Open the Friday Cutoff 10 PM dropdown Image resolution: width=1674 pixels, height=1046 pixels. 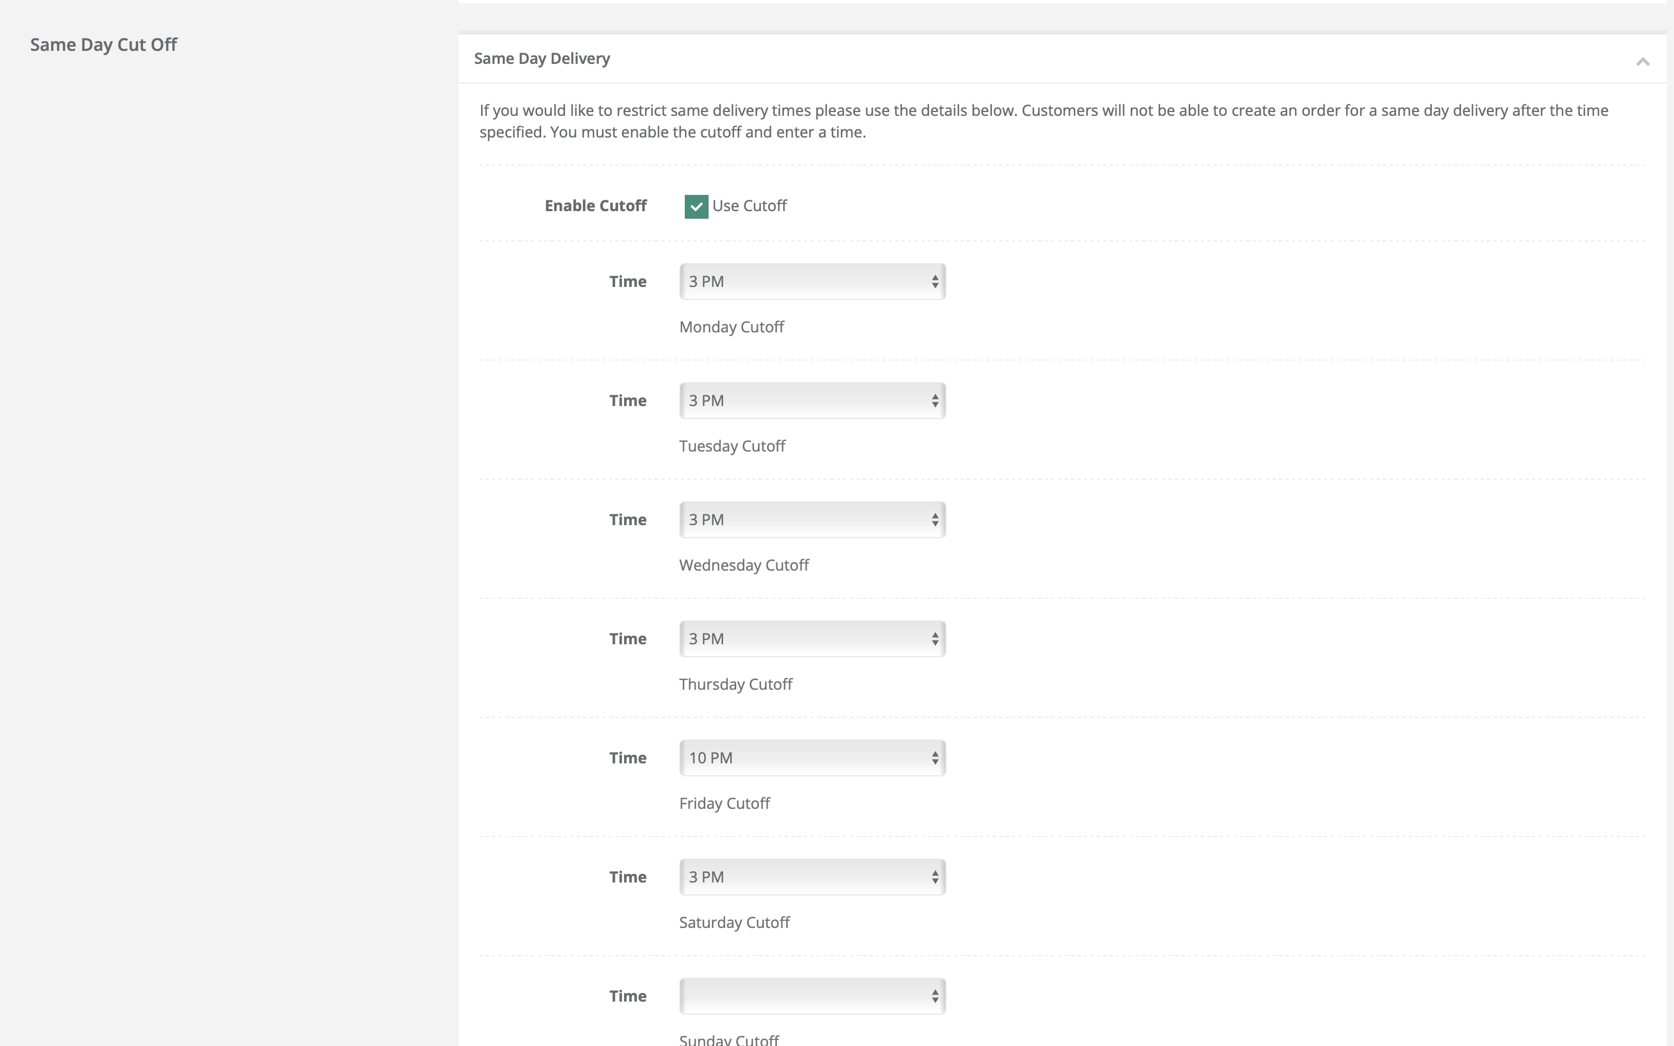click(x=812, y=757)
